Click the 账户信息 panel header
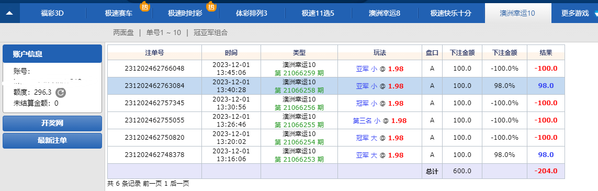Screen dimensions: 598x191 pos(52,54)
